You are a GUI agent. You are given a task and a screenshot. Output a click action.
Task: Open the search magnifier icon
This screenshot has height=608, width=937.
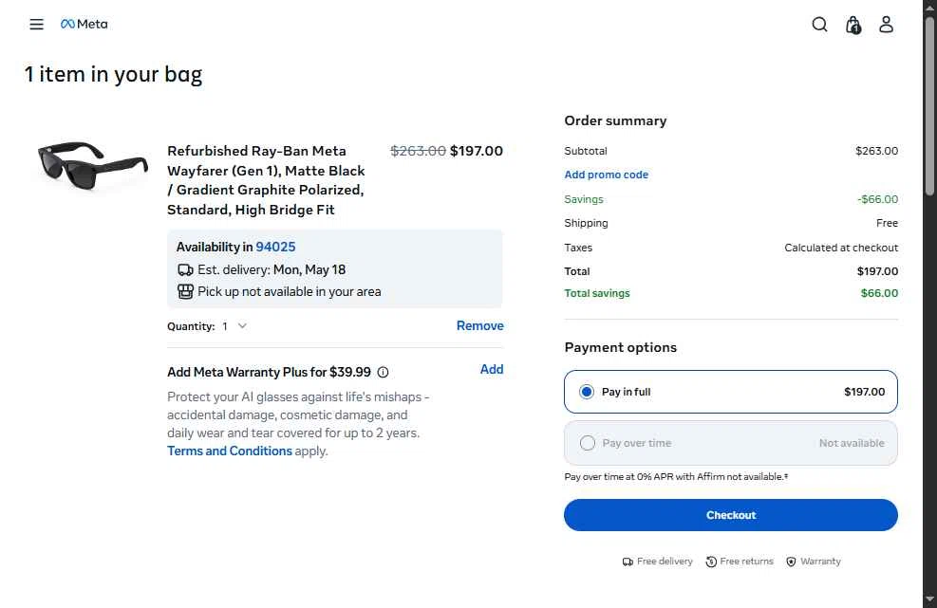tap(819, 25)
